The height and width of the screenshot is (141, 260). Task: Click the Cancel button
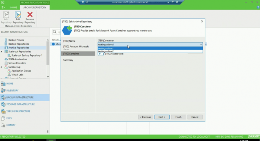point(195,117)
